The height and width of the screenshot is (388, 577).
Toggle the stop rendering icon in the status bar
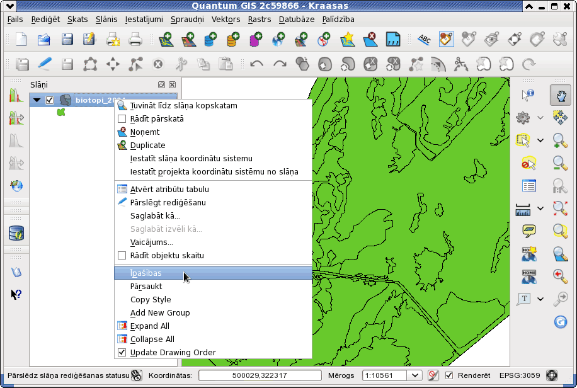(x=433, y=375)
